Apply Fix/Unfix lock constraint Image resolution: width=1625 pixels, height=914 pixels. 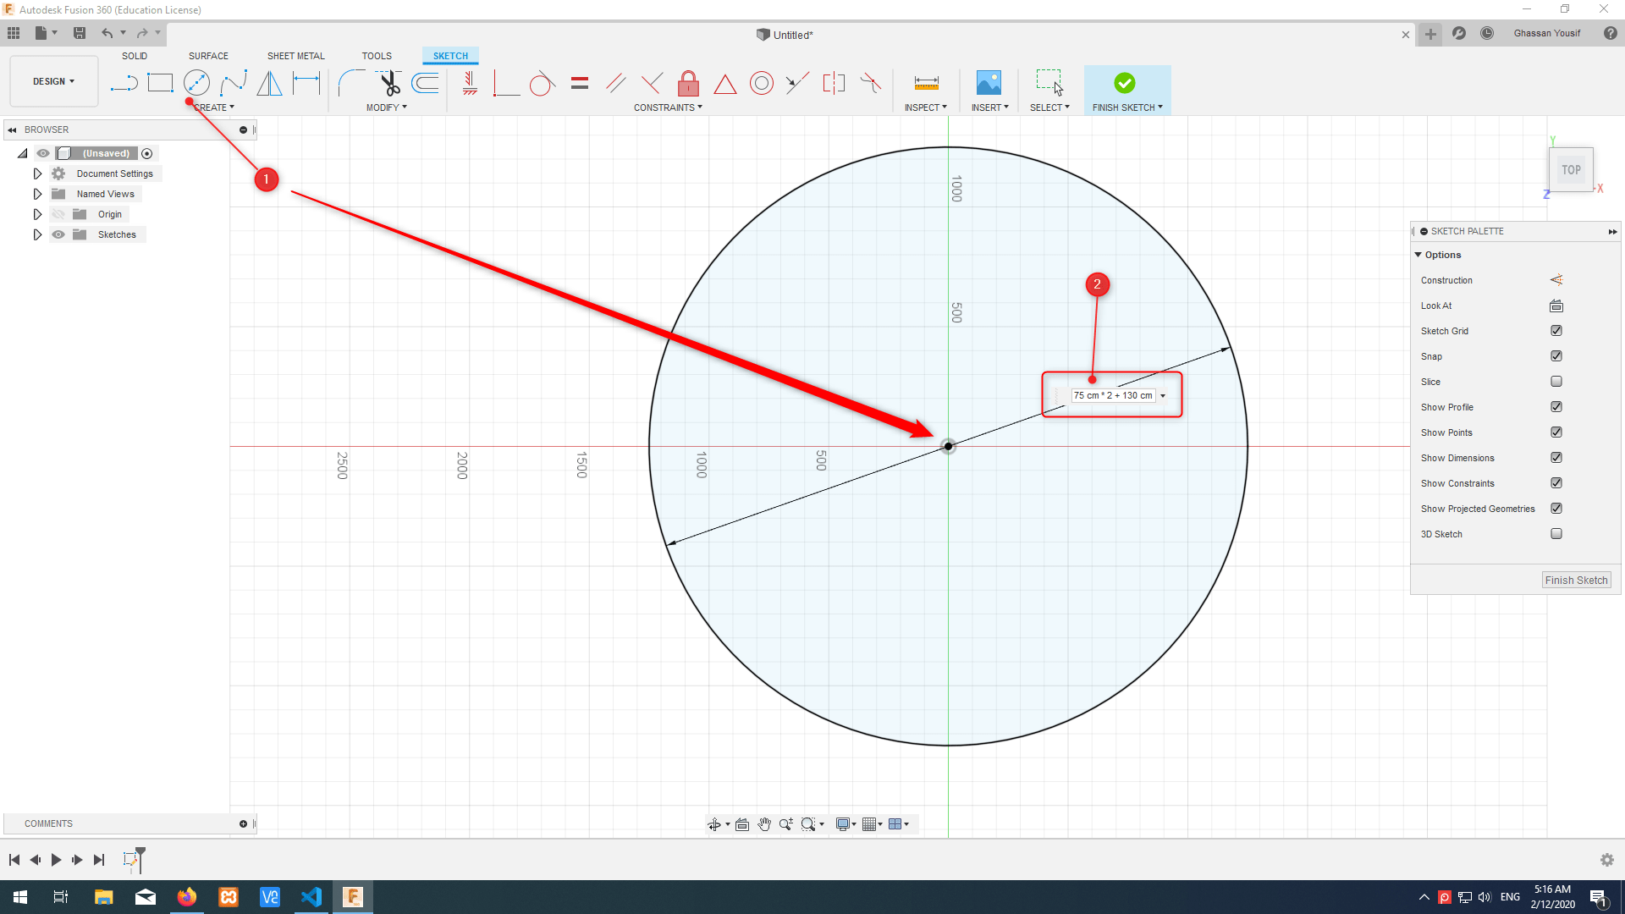pyautogui.click(x=688, y=83)
